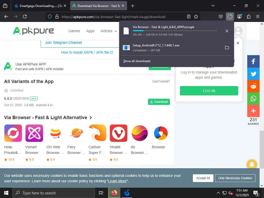Accept All cookies
The width and height of the screenshot is (264, 198).
203,178
